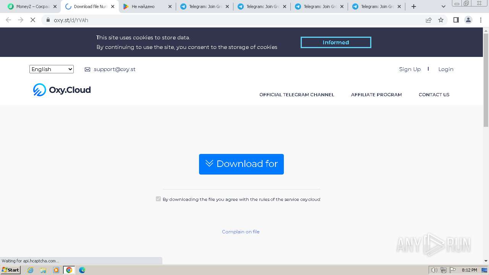
Task: Open the Sign Up page
Action: [x=410, y=69]
